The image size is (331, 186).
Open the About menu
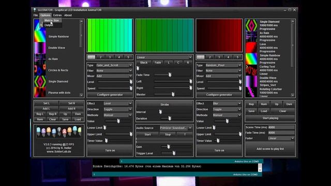[68, 15]
